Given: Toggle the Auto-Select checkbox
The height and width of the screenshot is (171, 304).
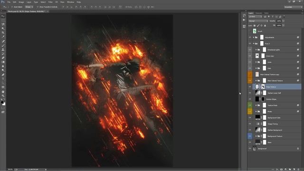Looking at the screenshot, I should [x=12, y=7].
